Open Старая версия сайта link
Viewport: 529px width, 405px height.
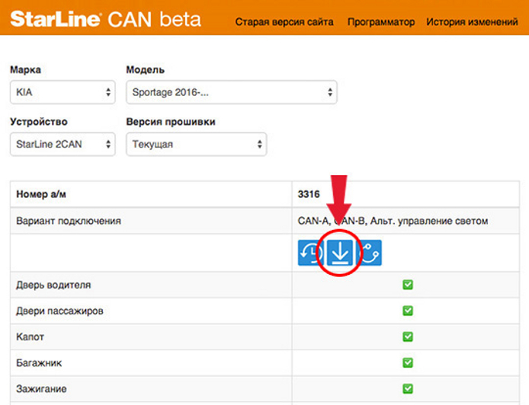[x=284, y=22]
